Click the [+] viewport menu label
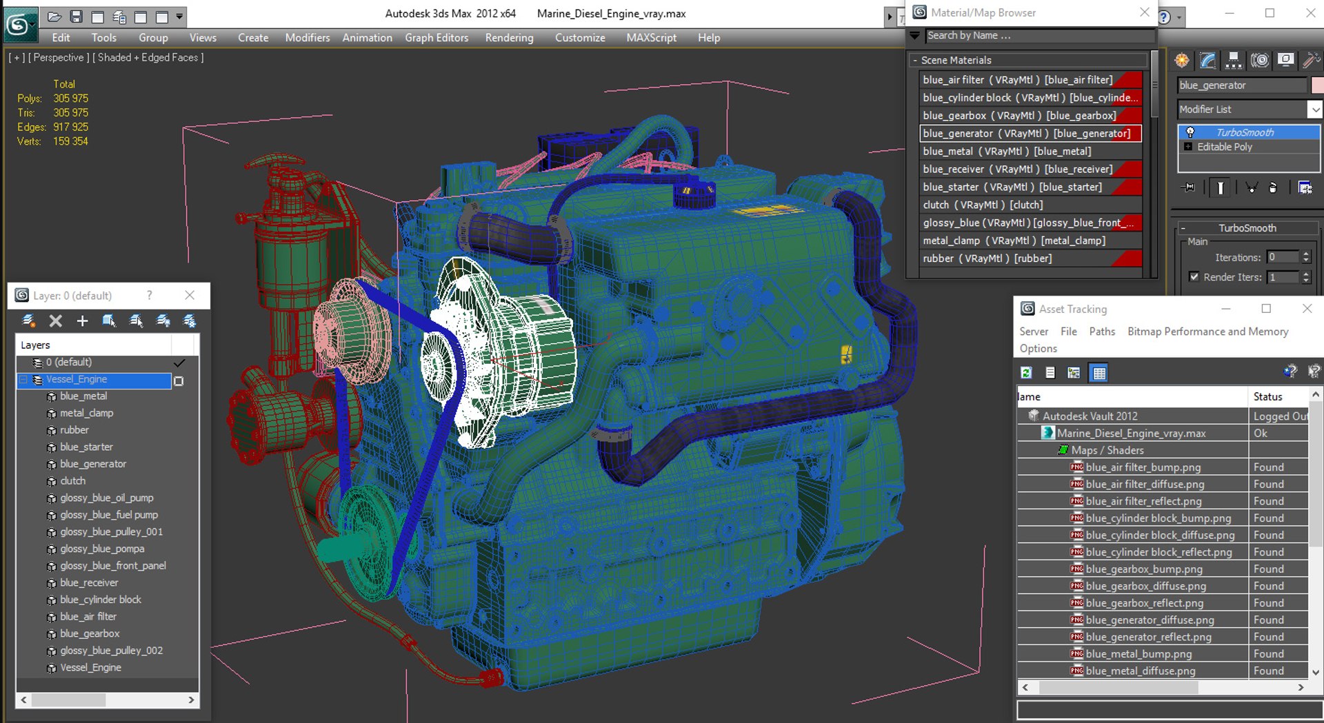This screenshot has width=1324, height=723. pyautogui.click(x=17, y=58)
